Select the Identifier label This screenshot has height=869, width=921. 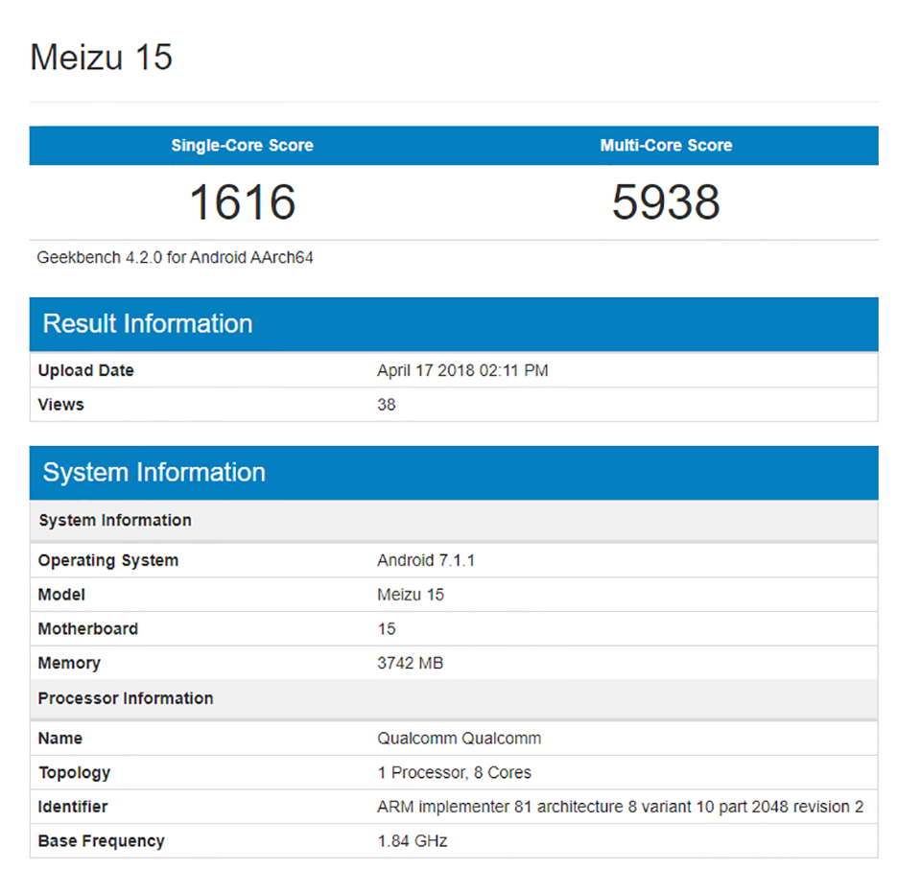pyautogui.click(x=73, y=807)
